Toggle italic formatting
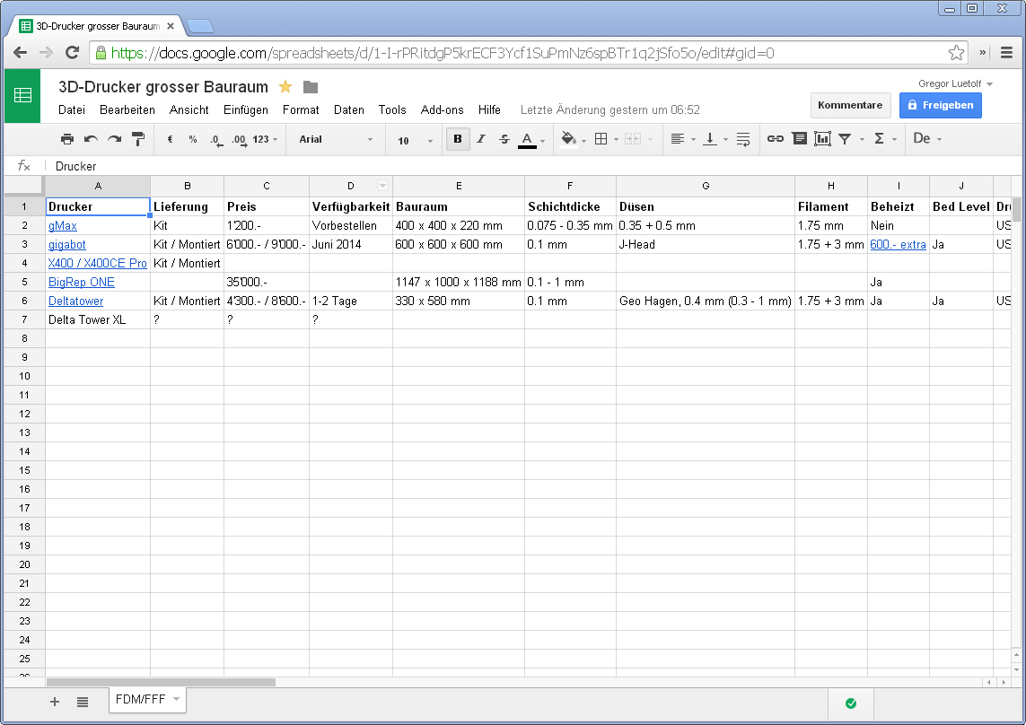 (x=481, y=139)
